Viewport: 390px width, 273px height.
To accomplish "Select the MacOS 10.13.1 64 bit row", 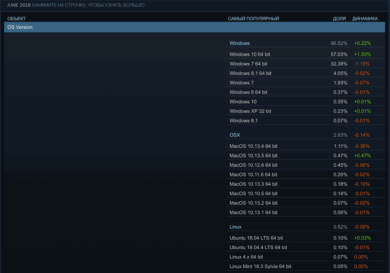I will (305, 212).
